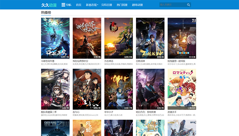
Task: Click the cast line under 明日方舟 title
Action: [x=150, y=115]
